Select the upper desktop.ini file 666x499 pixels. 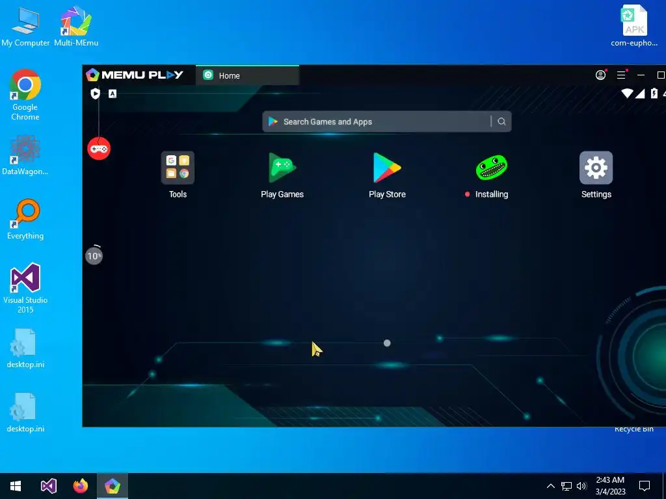point(25,348)
